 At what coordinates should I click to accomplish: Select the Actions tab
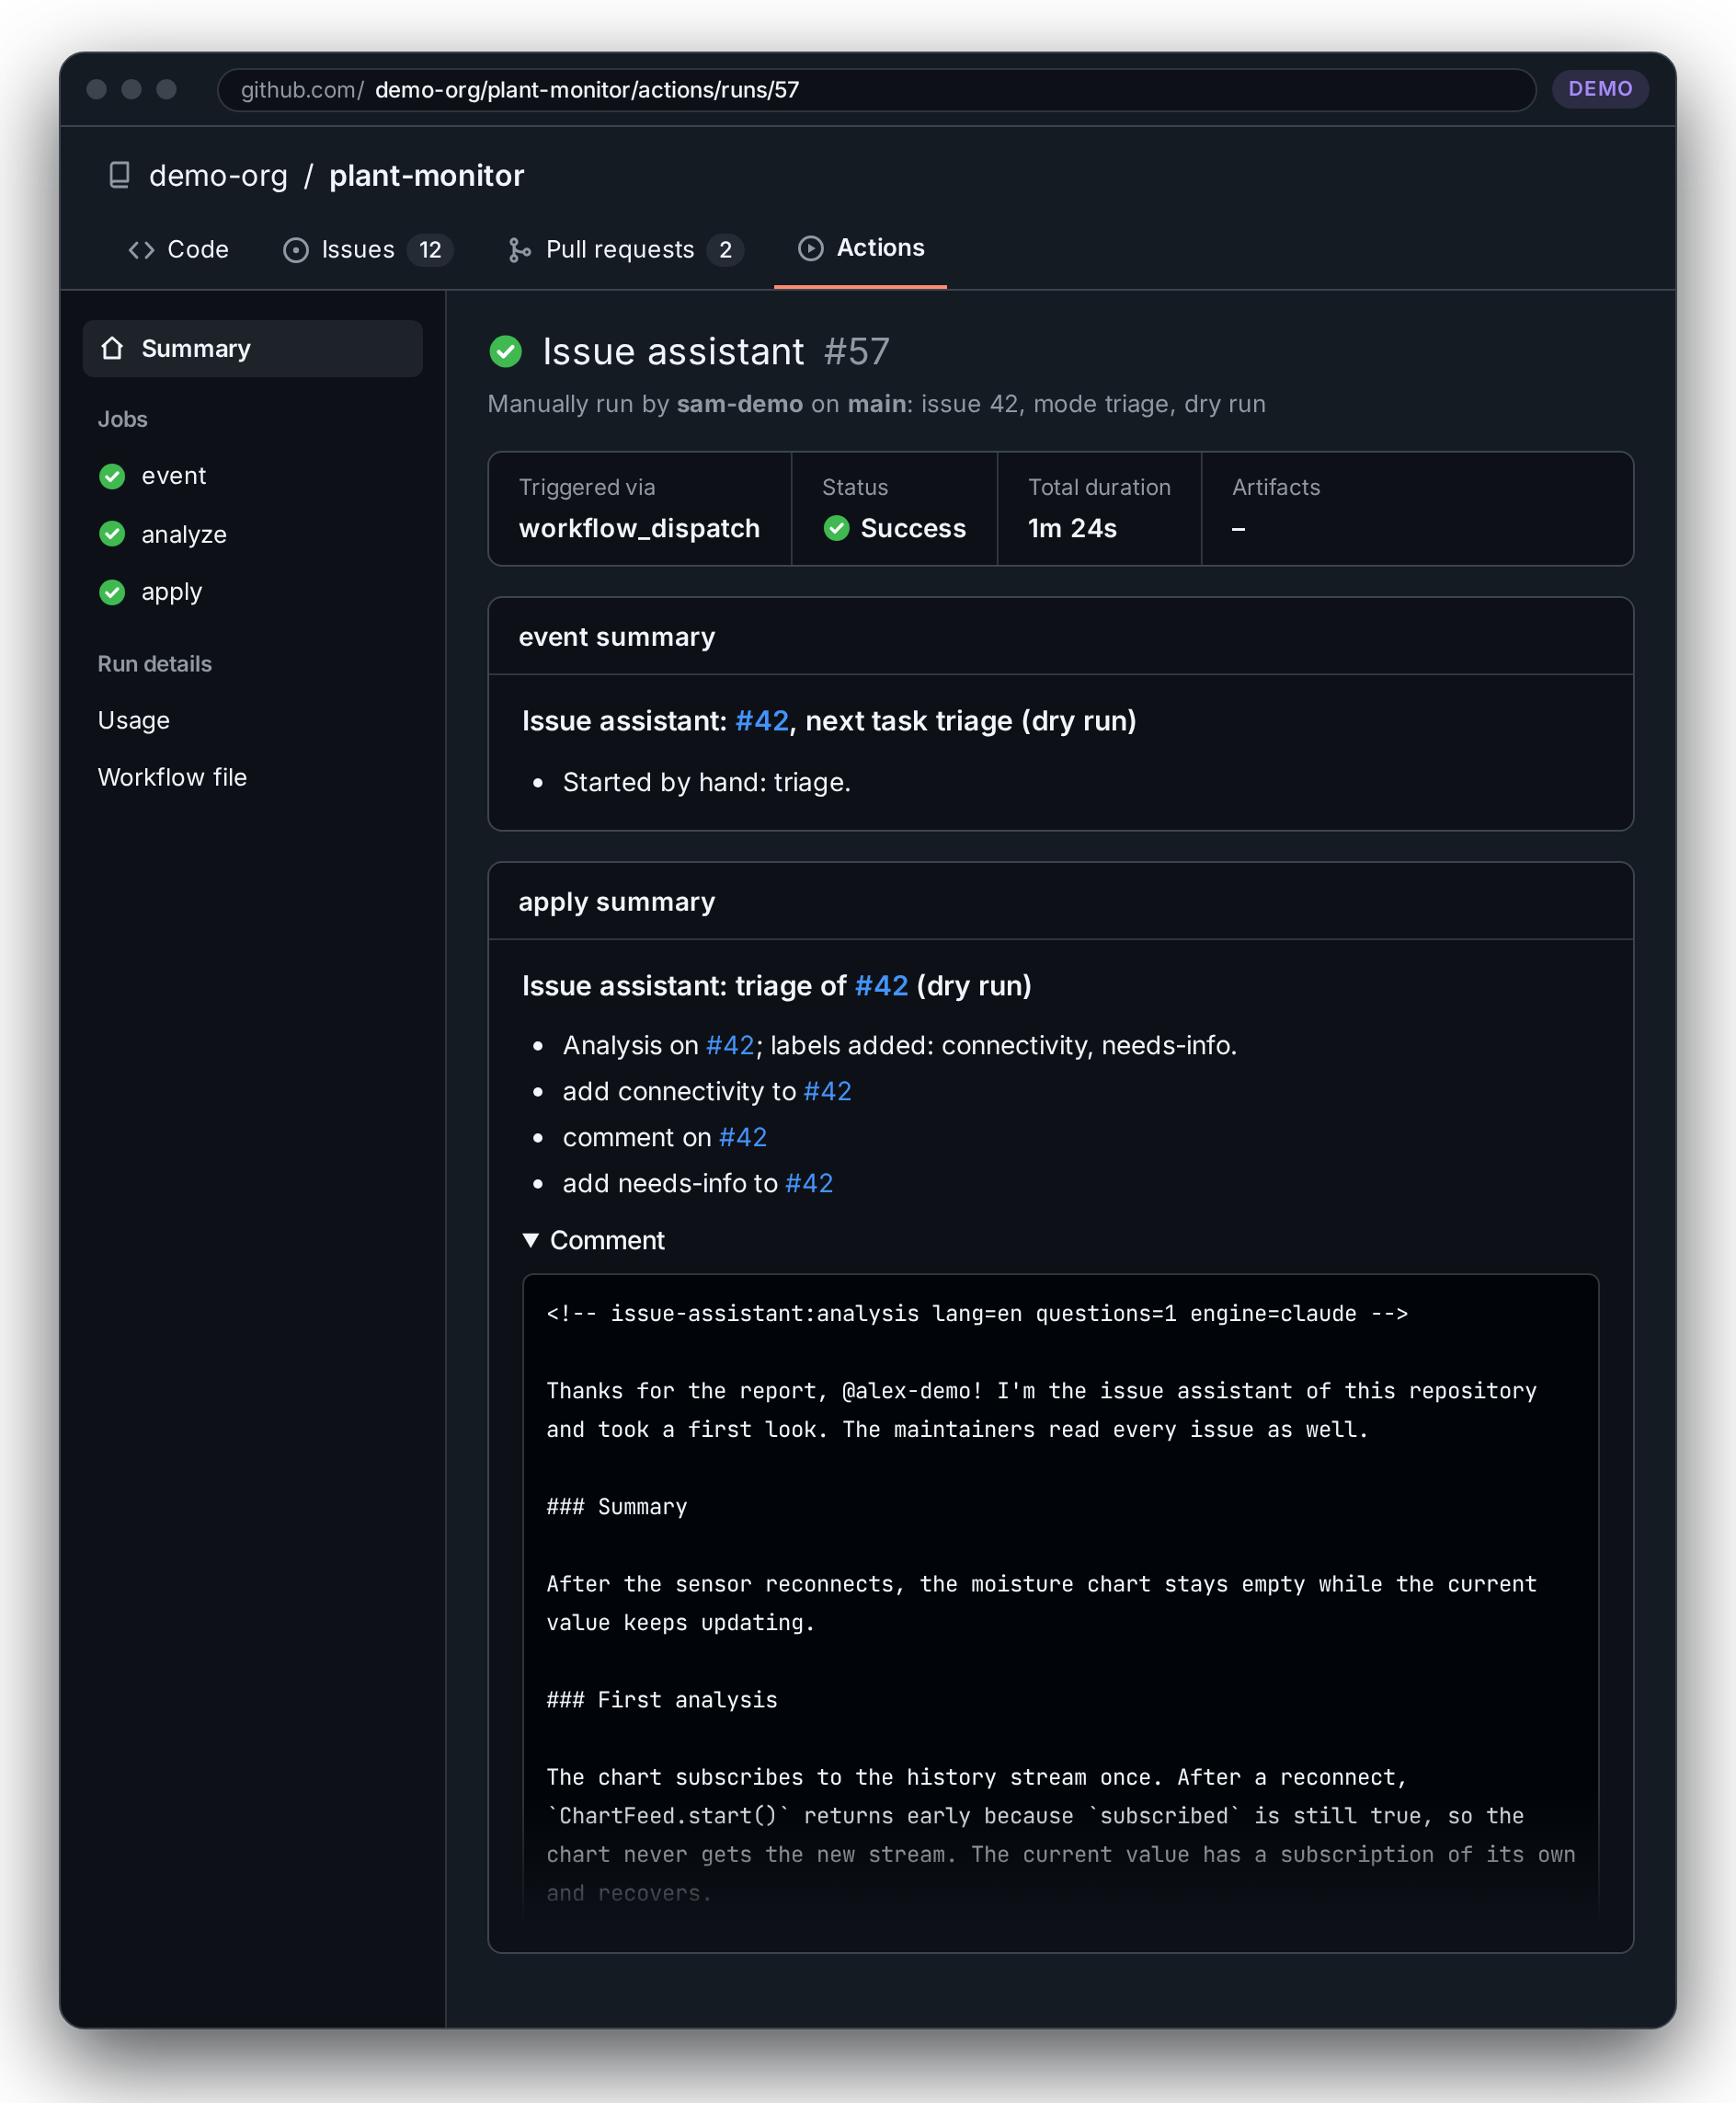pyautogui.click(x=861, y=248)
